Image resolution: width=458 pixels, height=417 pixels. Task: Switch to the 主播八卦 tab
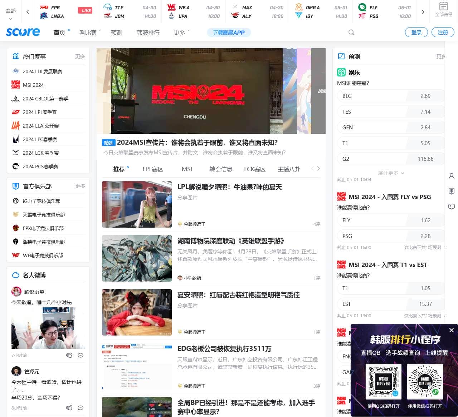click(289, 169)
